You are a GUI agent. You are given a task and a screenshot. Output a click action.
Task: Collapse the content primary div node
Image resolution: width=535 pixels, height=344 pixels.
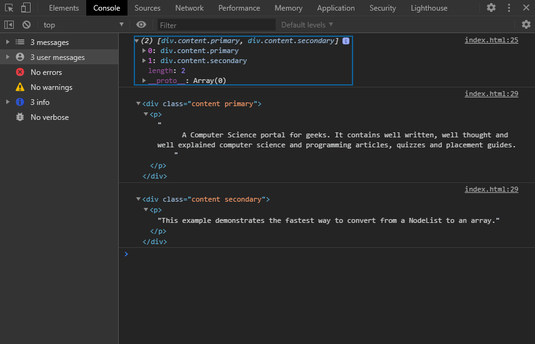click(139, 104)
